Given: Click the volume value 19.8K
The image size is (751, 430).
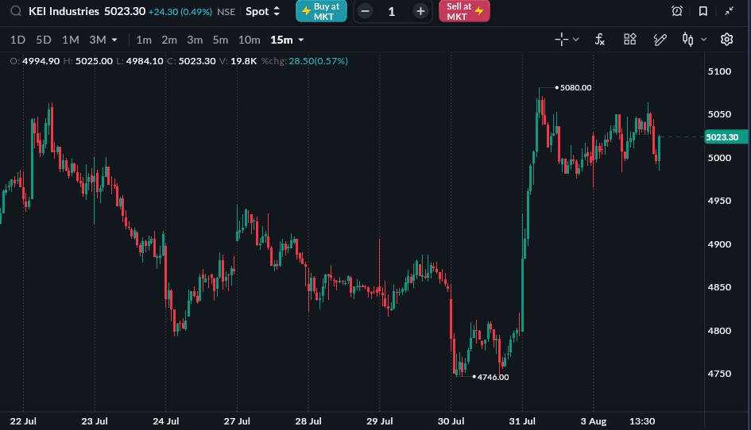Looking at the screenshot, I should coord(243,61).
